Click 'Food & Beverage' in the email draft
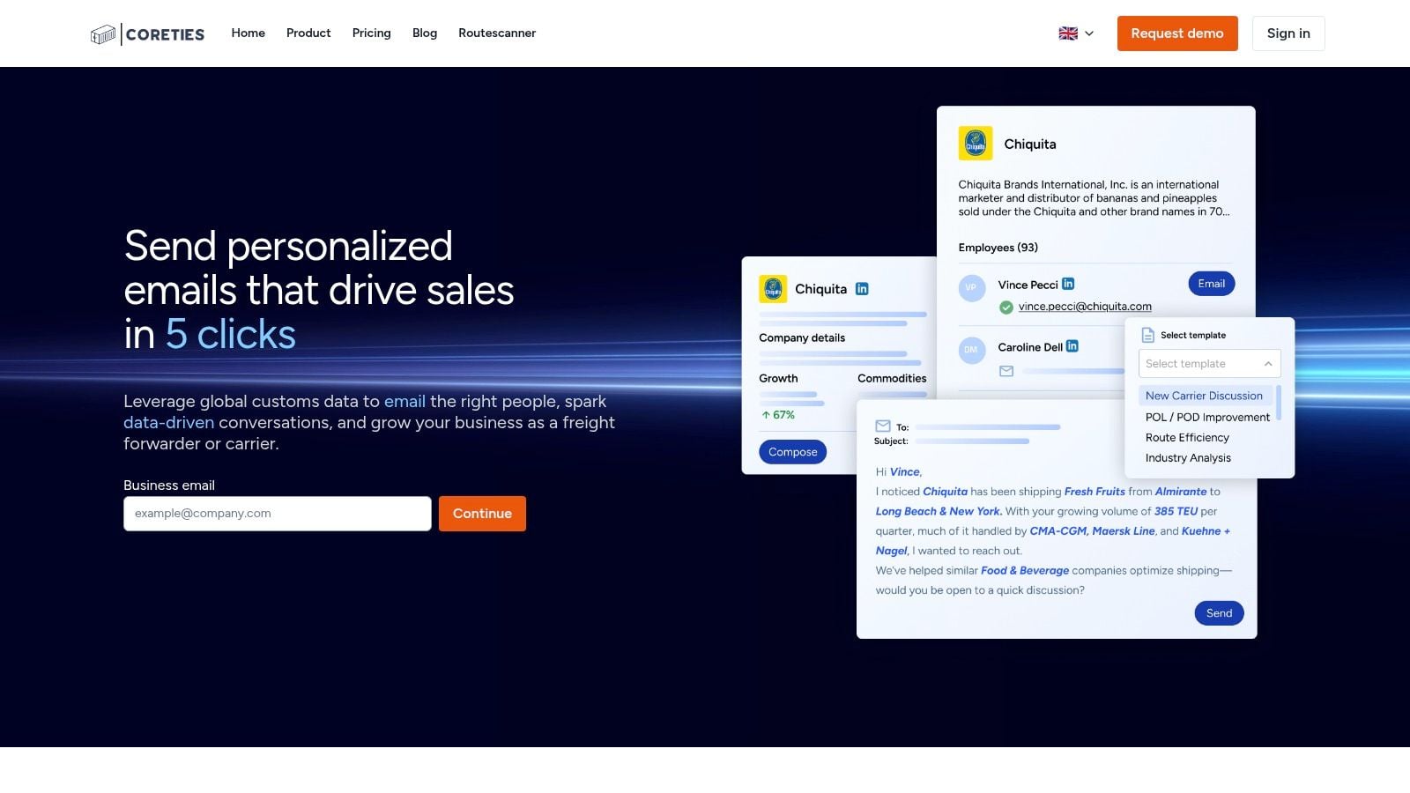Viewport: 1410px width, 793px height. 1025,570
